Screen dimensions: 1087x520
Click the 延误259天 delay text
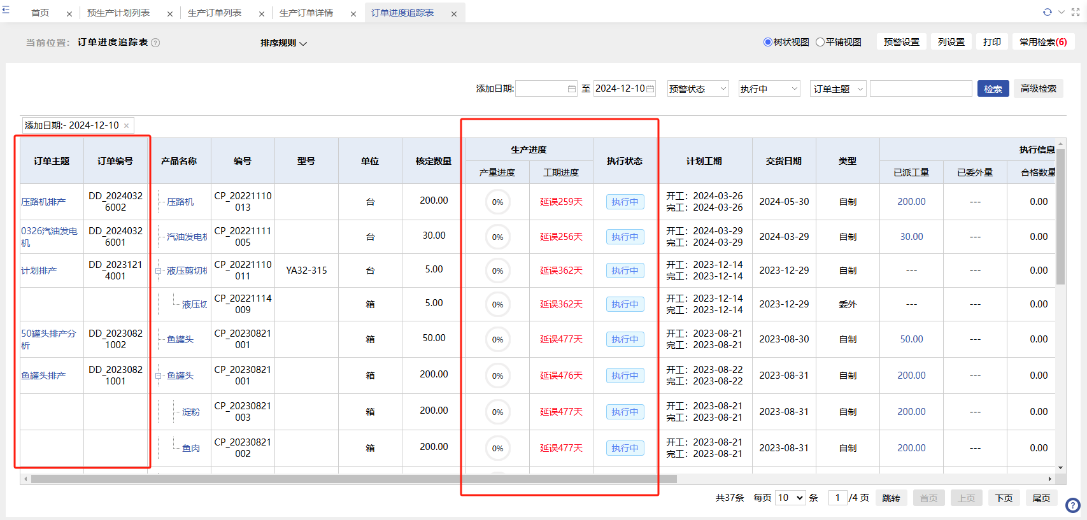pyautogui.click(x=561, y=202)
